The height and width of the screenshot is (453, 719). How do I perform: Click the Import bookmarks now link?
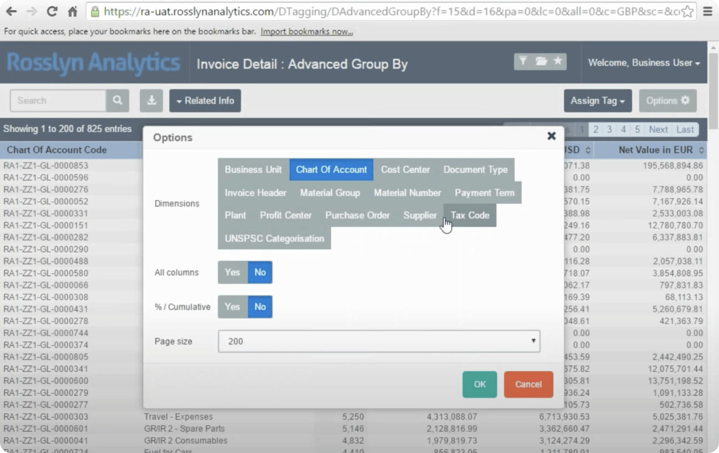[307, 31]
